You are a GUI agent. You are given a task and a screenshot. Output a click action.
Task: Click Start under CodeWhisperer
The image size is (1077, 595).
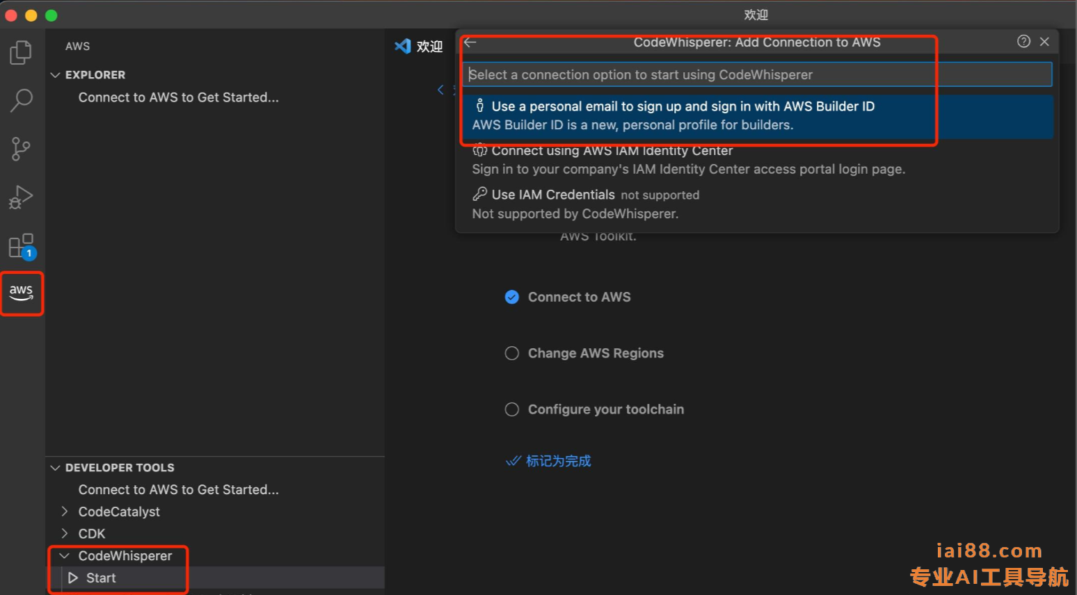coord(101,578)
